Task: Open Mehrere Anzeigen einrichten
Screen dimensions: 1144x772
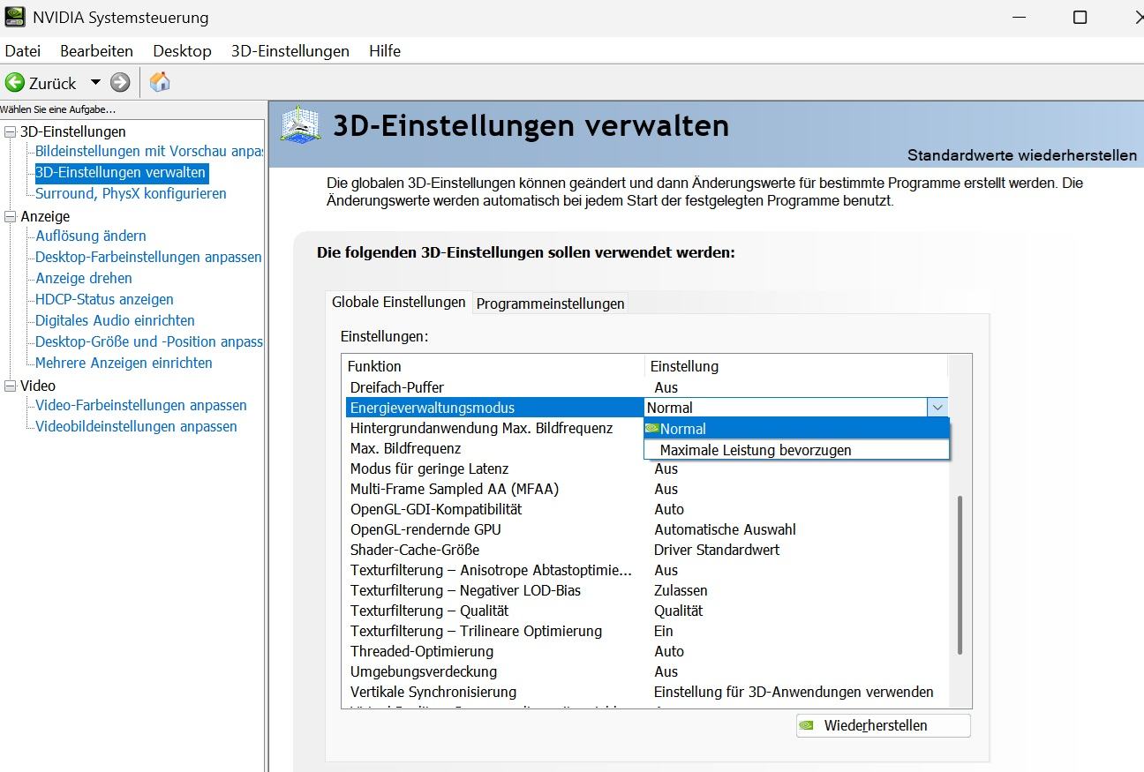Action: pos(124,363)
